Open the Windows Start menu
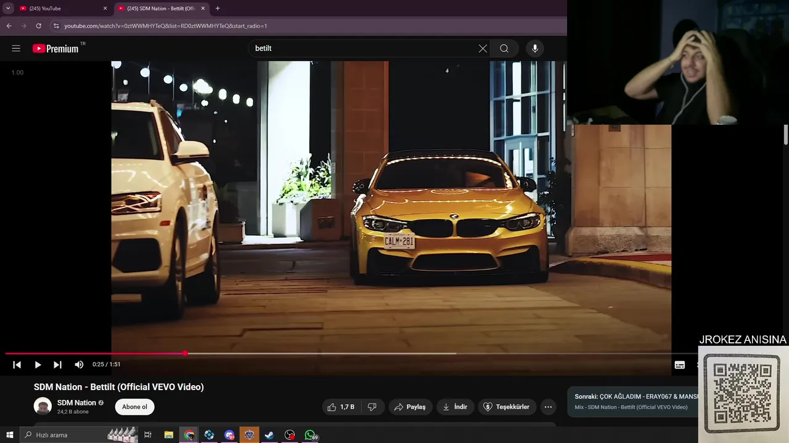The image size is (789, 443). point(9,435)
